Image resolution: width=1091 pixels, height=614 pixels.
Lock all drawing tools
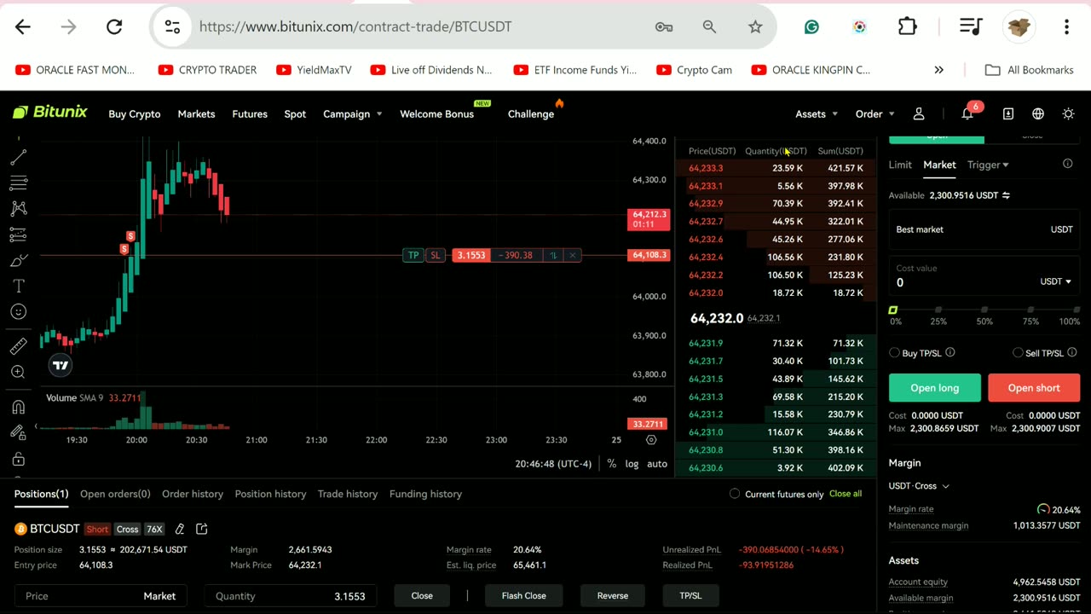pos(18,459)
